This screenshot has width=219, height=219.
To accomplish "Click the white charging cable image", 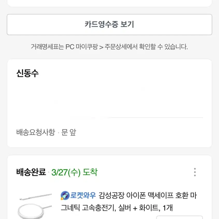I will tap(36, 197).
